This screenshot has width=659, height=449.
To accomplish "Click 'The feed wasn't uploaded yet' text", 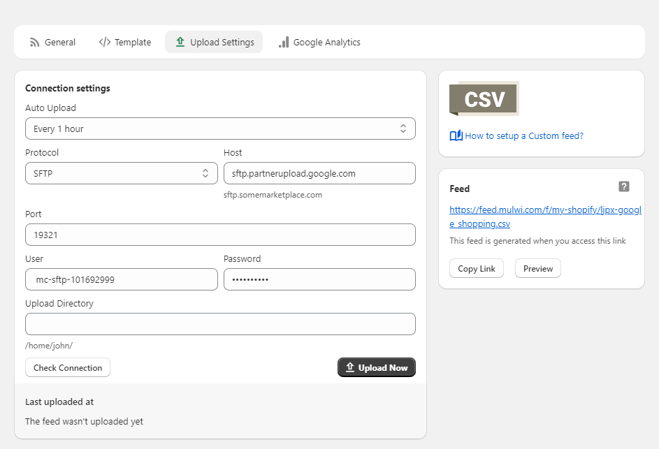I will [x=84, y=421].
